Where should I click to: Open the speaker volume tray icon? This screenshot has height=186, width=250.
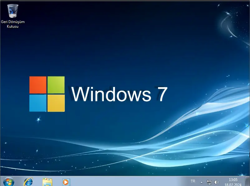pos(217,182)
